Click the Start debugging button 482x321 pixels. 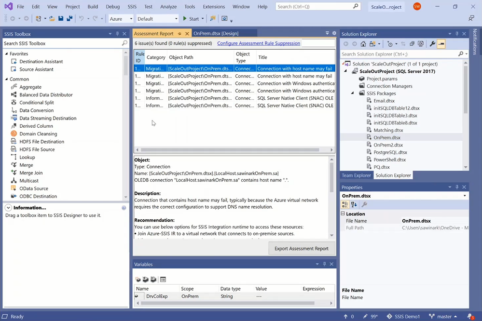(x=191, y=19)
